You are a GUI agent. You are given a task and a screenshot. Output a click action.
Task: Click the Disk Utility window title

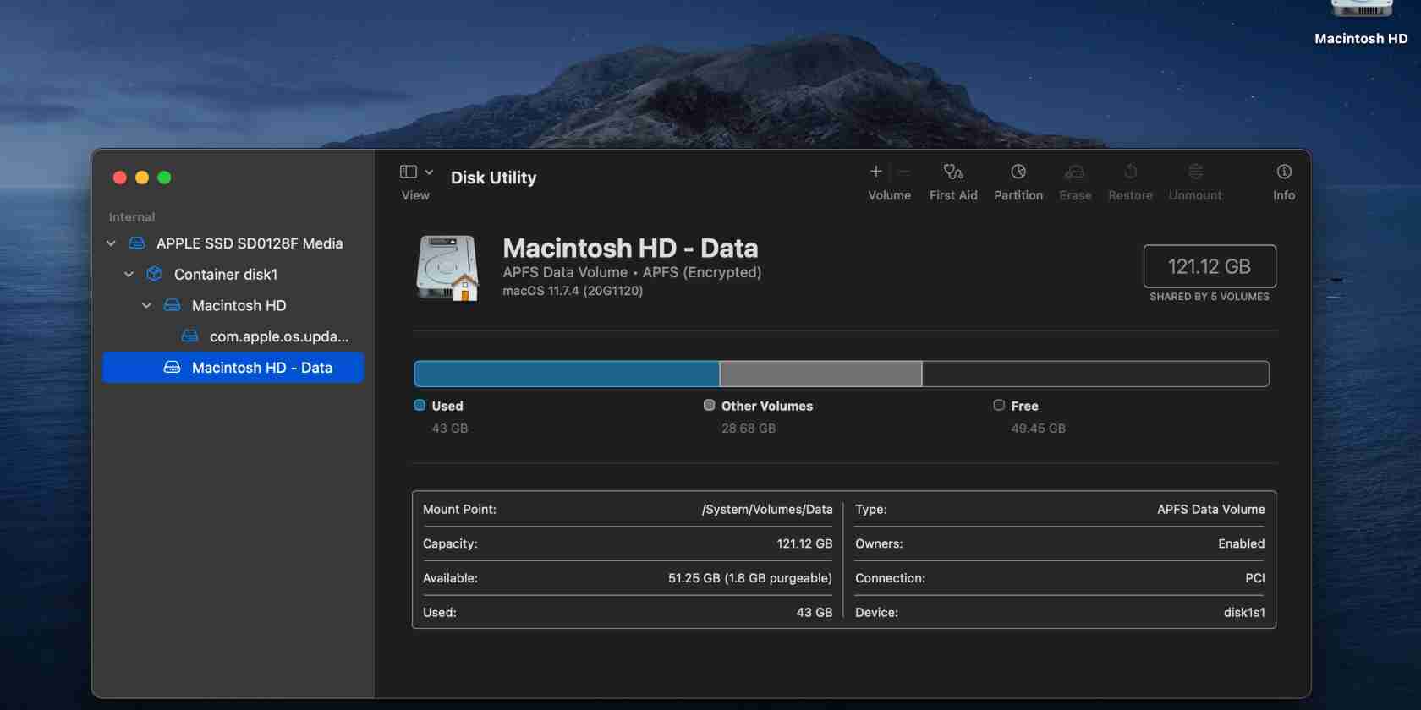[x=493, y=177]
